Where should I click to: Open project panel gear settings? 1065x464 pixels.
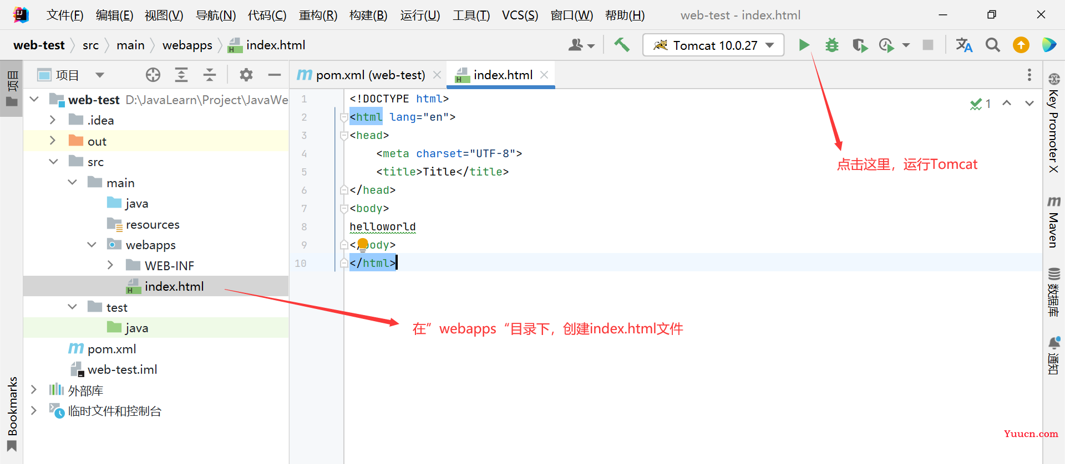246,75
